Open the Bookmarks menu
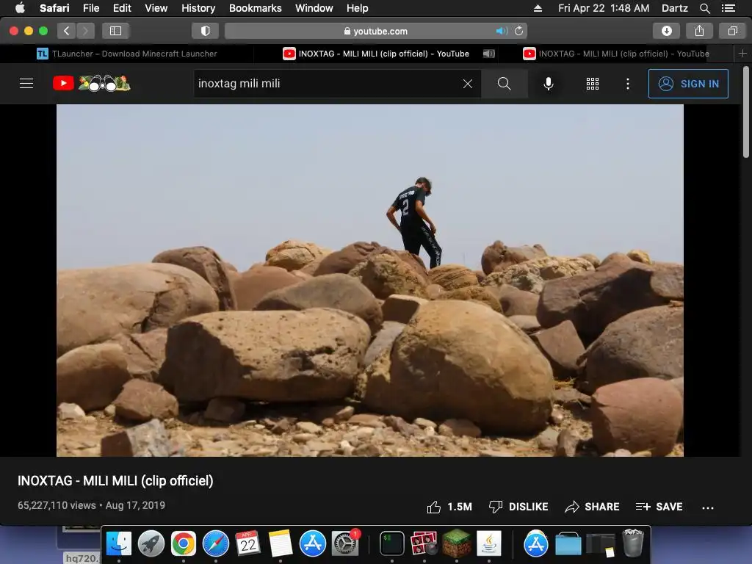Image resolution: width=752 pixels, height=564 pixels. click(255, 8)
